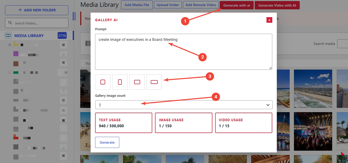Click the GALLERY AI dialog title
Screen dimensions: 348x163
106,20
